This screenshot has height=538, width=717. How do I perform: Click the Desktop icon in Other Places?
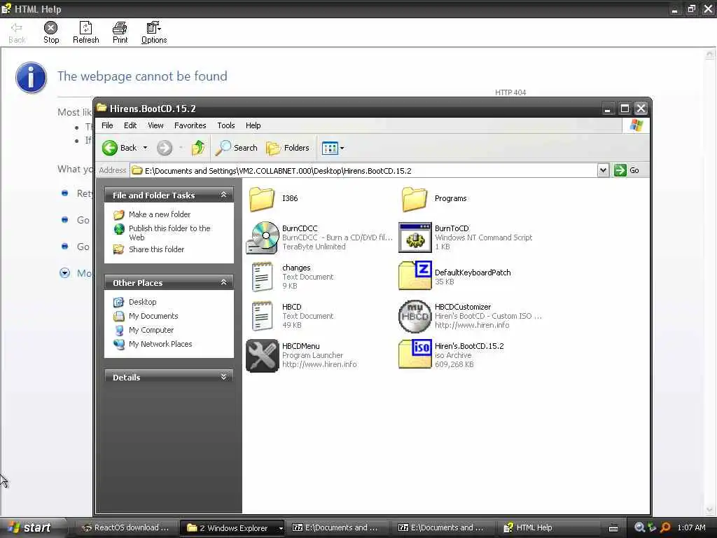coord(119,302)
